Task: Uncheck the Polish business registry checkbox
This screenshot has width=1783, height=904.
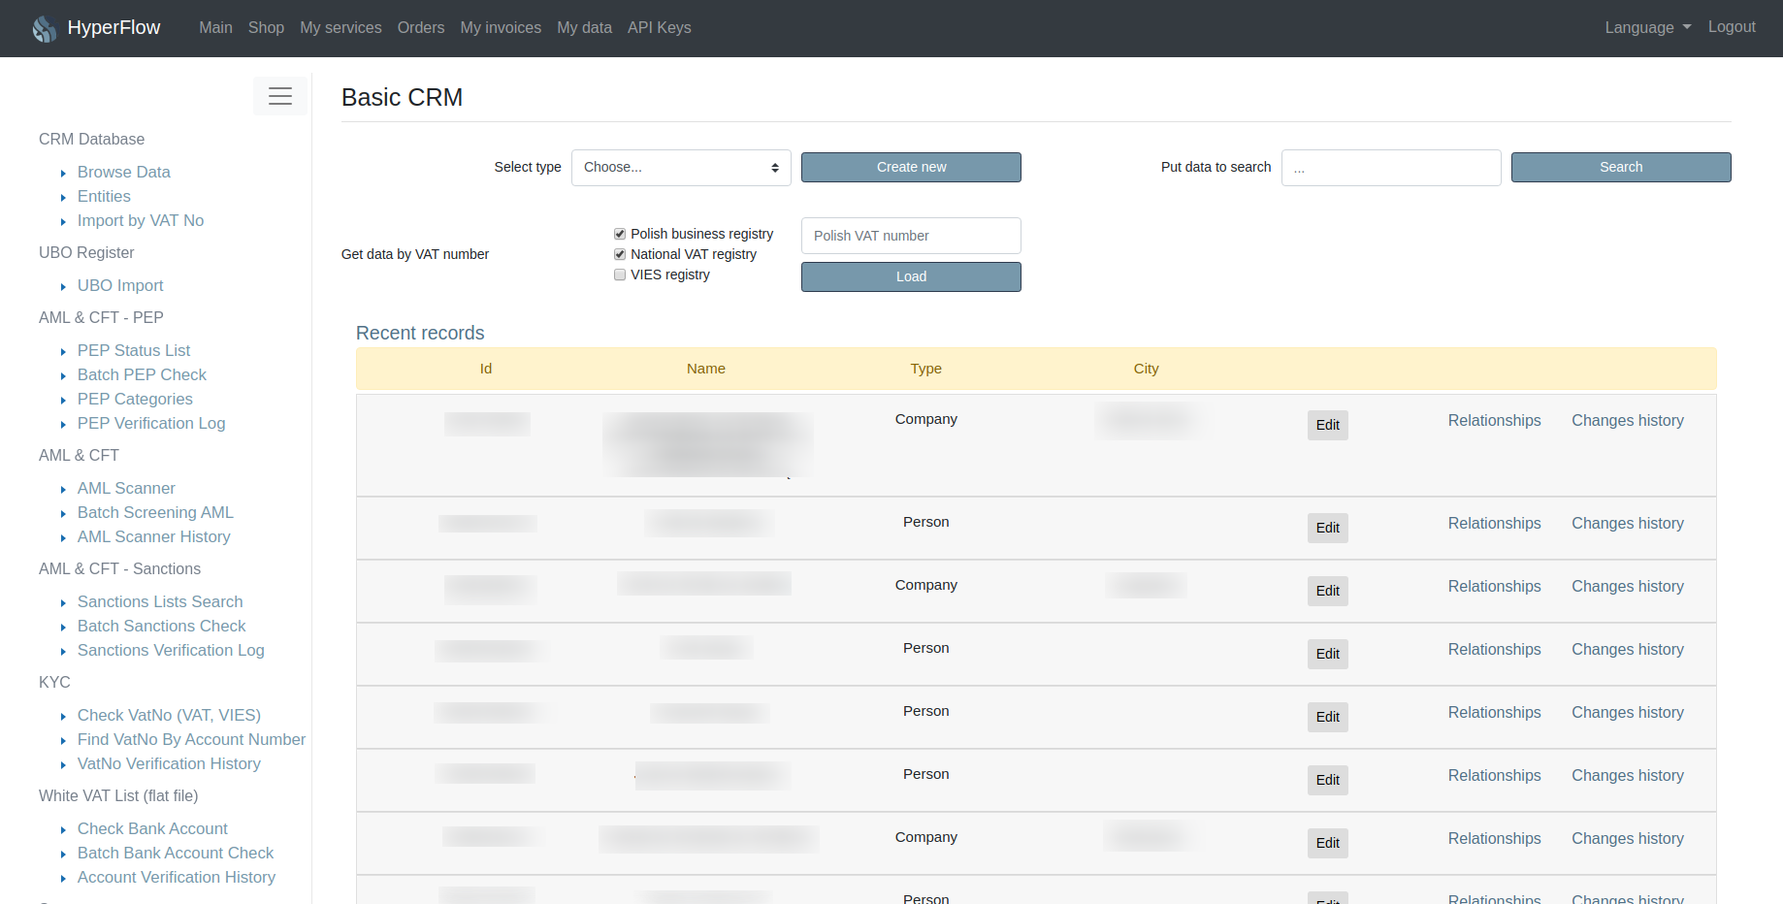Action: [620, 234]
